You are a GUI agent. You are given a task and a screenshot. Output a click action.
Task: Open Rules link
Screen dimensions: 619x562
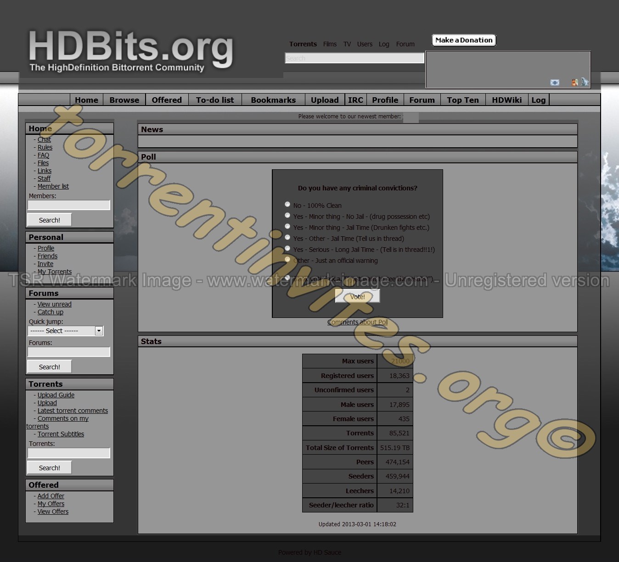45,147
